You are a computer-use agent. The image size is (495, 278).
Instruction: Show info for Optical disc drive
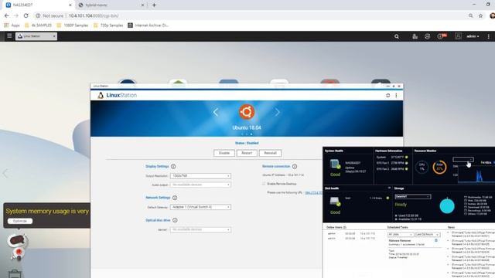click(175, 220)
